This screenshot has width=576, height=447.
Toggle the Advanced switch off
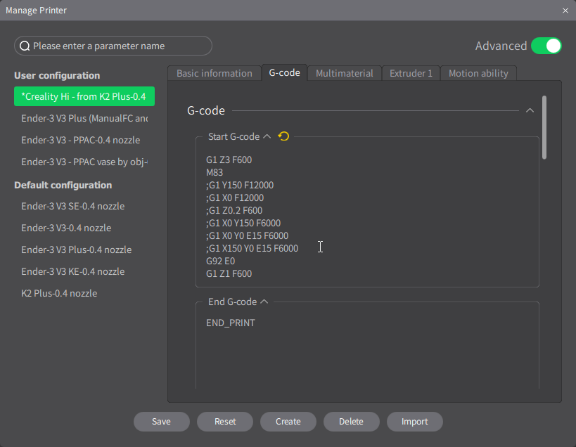[x=546, y=46]
